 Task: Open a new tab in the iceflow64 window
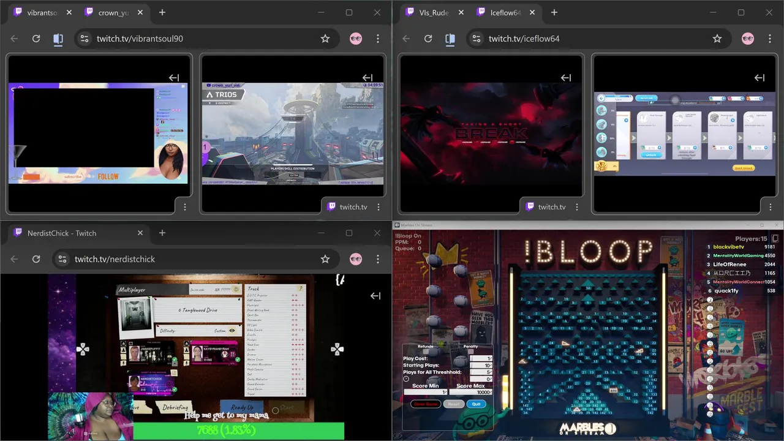[554, 12]
